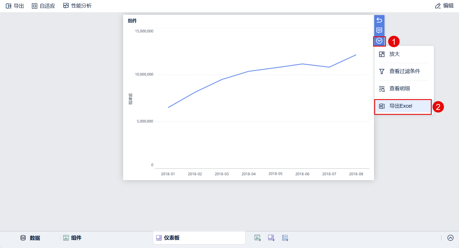
Task: Expand the chart's circled chevron dropdown
Action: click(379, 41)
